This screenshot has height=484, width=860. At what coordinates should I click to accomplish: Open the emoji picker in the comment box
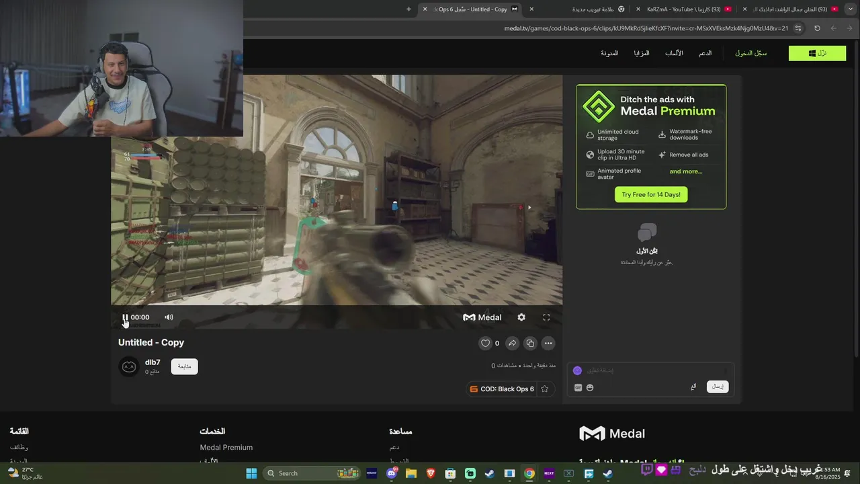click(x=590, y=387)
